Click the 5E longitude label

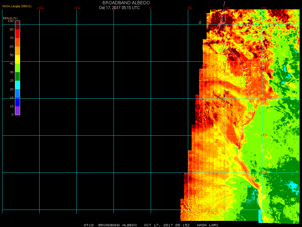(x=190, y=8)
